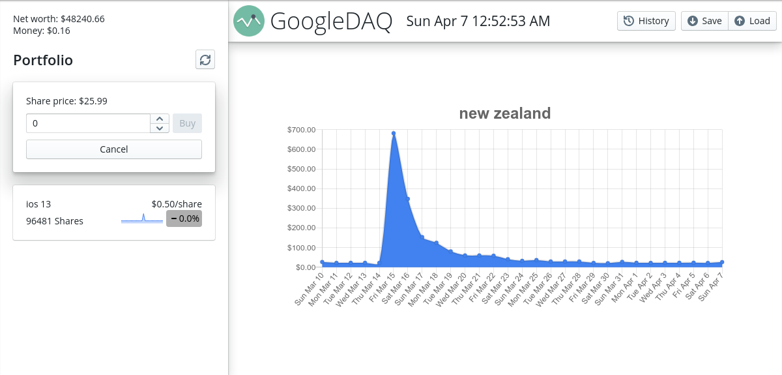Click the Share price $25.99 label
This screenshot has height=375, width=782.
[x=66, y=101]
